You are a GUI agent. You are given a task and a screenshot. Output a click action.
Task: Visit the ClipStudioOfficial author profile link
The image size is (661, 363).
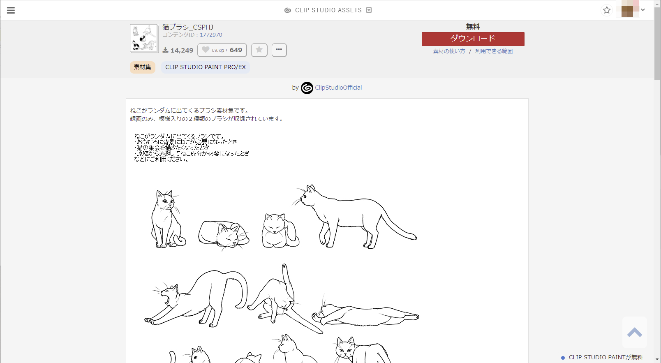(338, 88)
